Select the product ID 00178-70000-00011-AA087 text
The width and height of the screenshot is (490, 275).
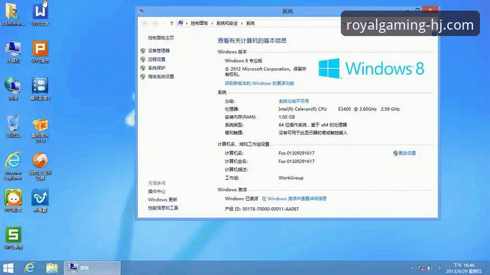pos(271,209)
